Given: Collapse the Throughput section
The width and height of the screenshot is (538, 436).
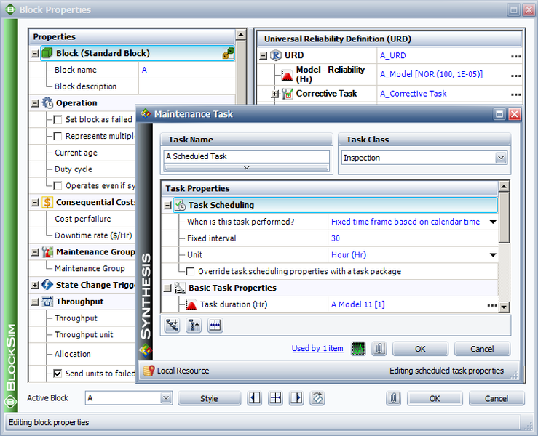Looking at the screenshot, I should (x=35, y=302).
